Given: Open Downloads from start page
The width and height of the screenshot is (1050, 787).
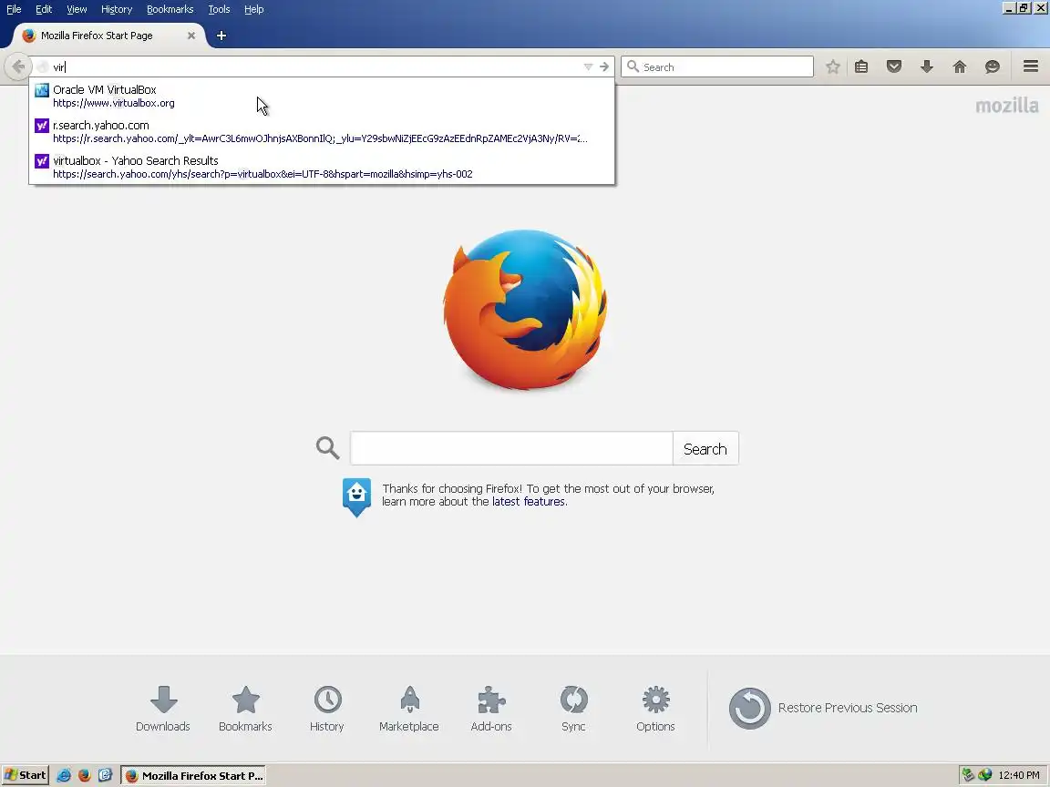Looking at the screenshot, I should click(x=163, y=709).
